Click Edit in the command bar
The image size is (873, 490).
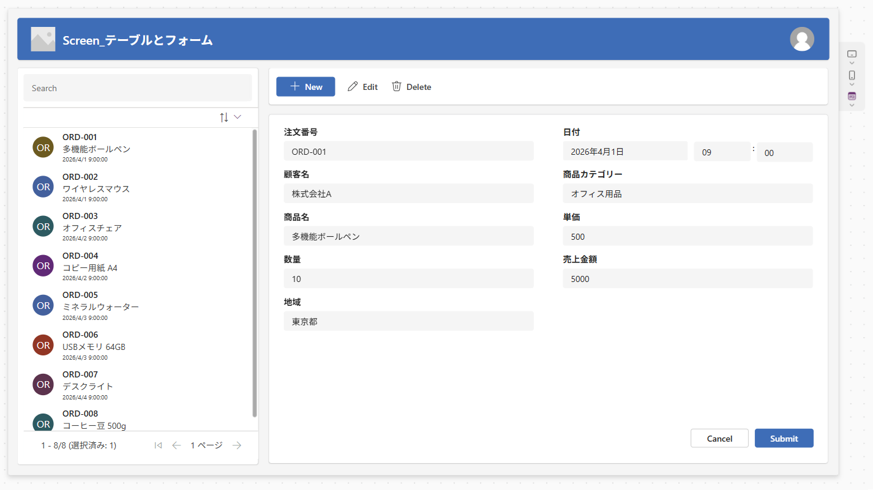[x=362, y=87]
